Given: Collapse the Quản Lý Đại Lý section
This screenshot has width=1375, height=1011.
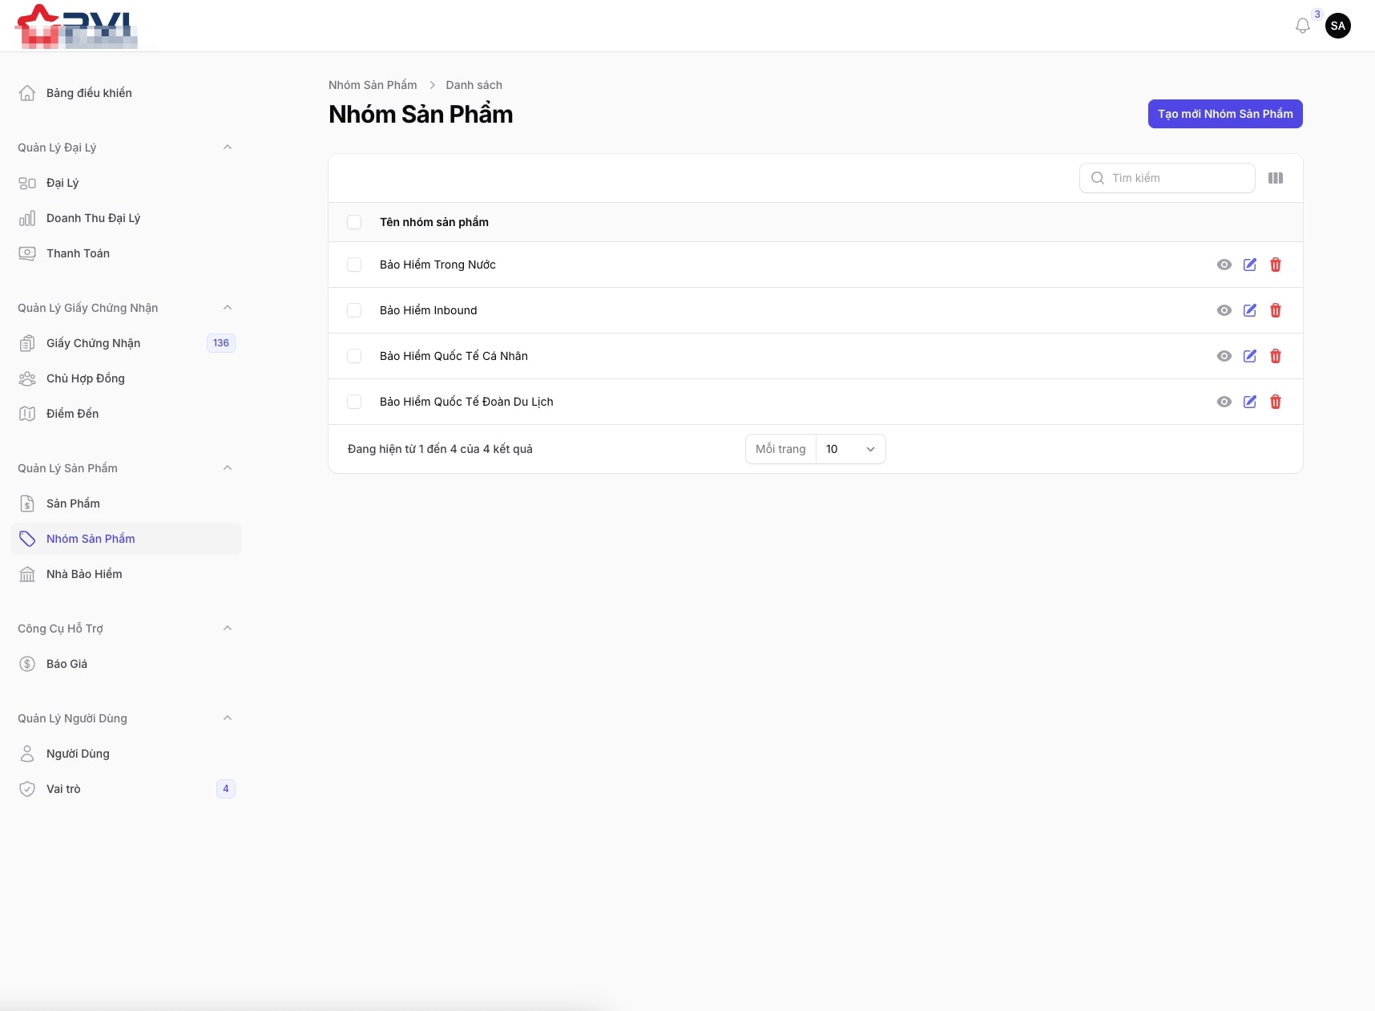Looking at the screenshot, I should (x=228, y=148).
